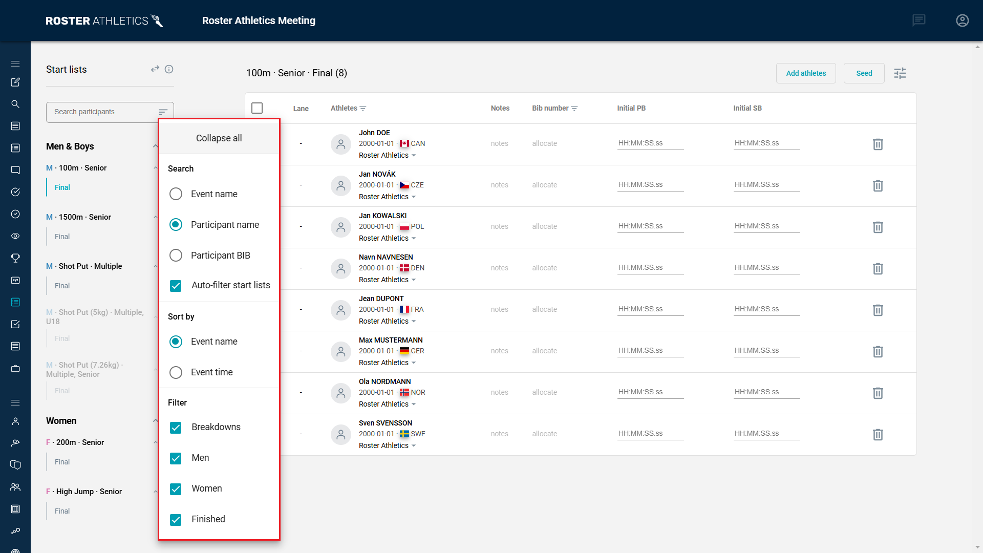The height and width of the screenshot is (553, 983).
Task: Uncheck Auto-filter start lists checkbox
Action: (x=176, y=286)
